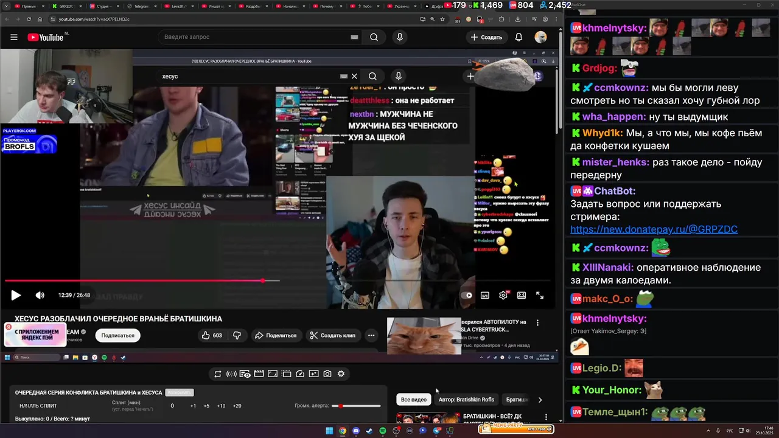Screen dimensions: 779x438
Task: Adjust the Громк. алерта volume slider
Action: point(356,406)
